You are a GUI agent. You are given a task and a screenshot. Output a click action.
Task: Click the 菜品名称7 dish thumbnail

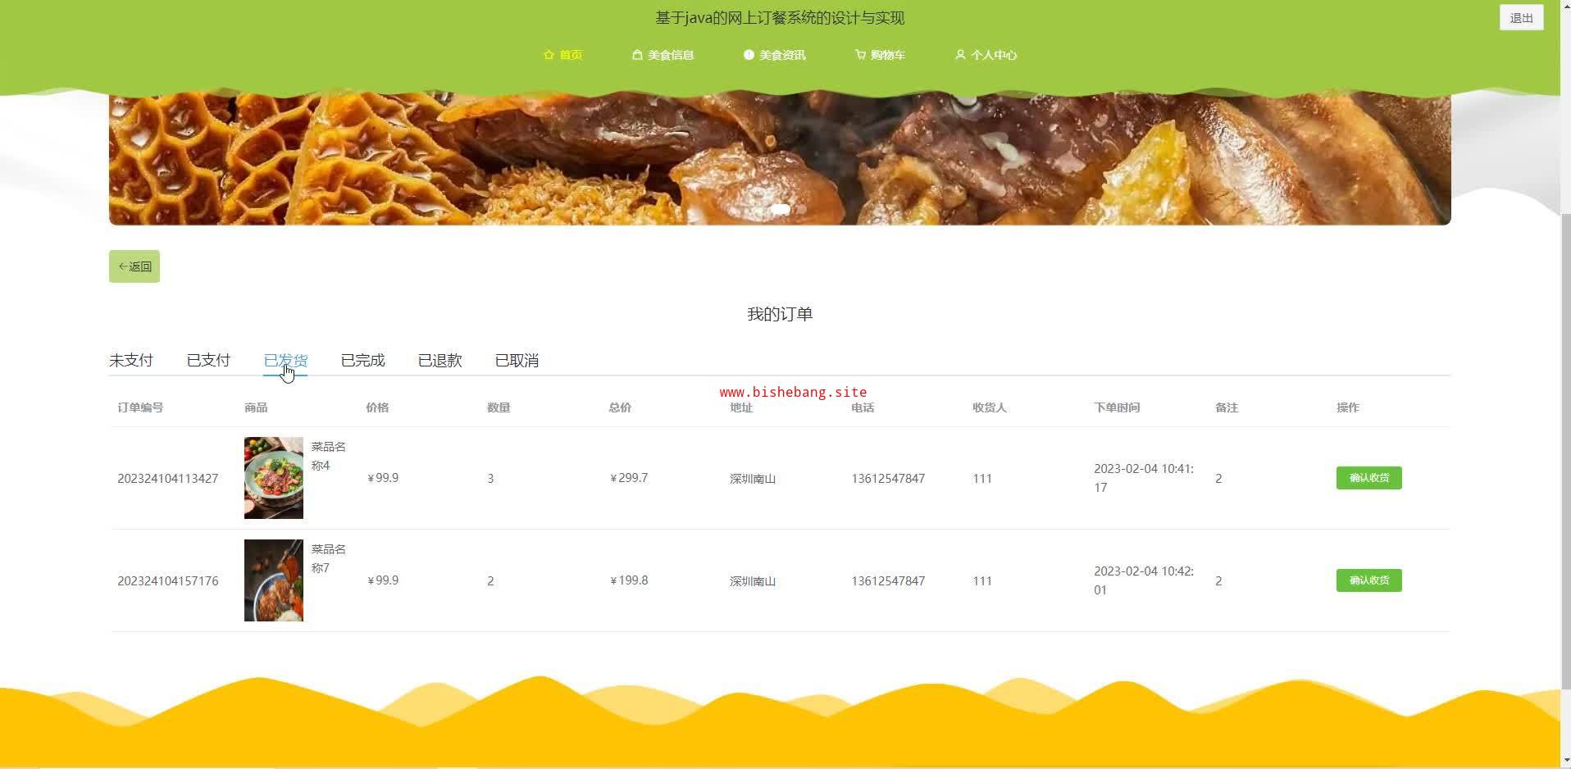274,580
